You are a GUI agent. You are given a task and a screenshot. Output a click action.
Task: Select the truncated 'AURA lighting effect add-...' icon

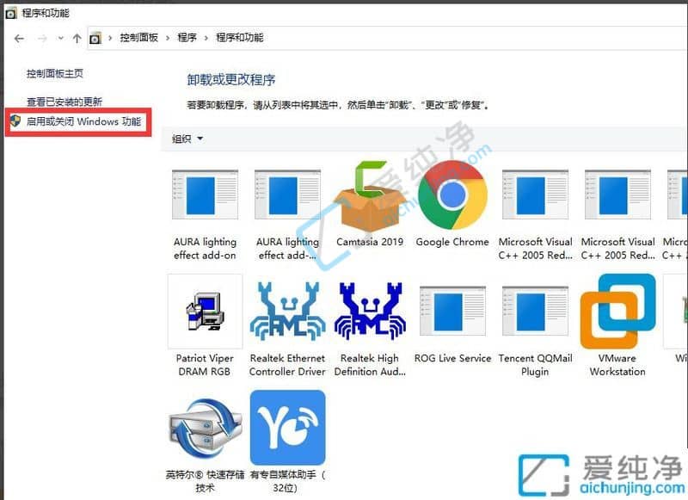click(x=288, y=194)
